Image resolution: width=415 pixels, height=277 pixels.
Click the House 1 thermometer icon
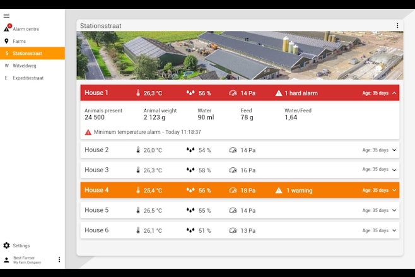[138, 93]
